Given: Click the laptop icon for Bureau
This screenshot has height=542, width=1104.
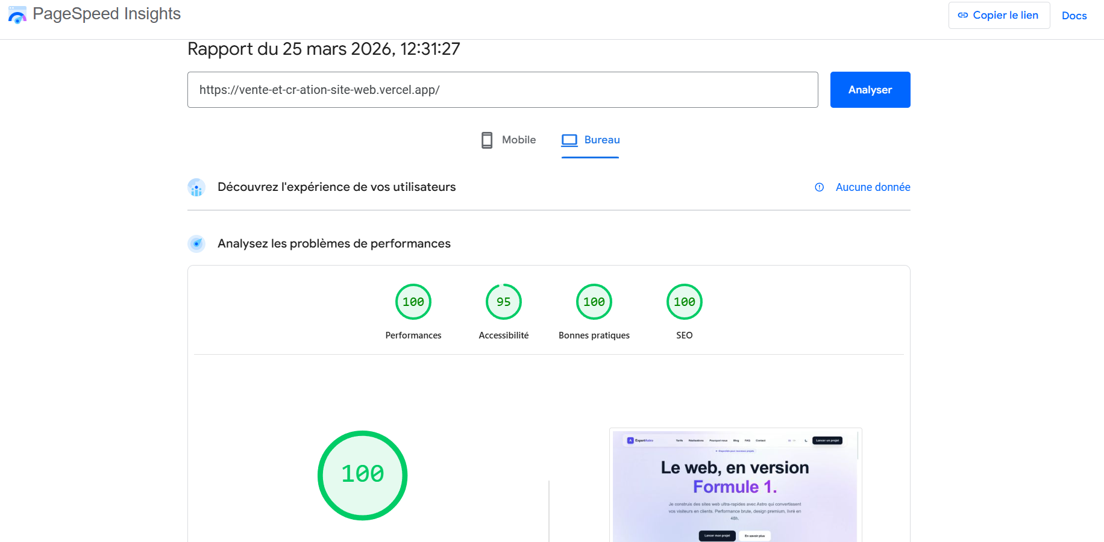Looking at the screenshot, I should (569, 140).
